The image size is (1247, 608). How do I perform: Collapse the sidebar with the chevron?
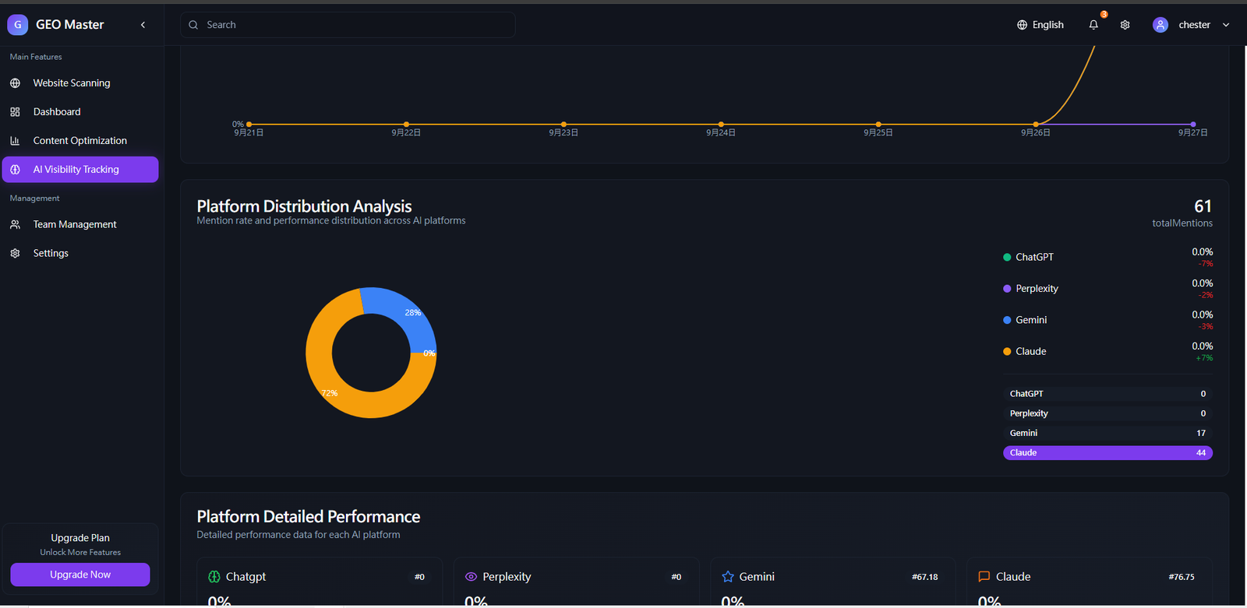pyautogui.click(x=143, y=25)
